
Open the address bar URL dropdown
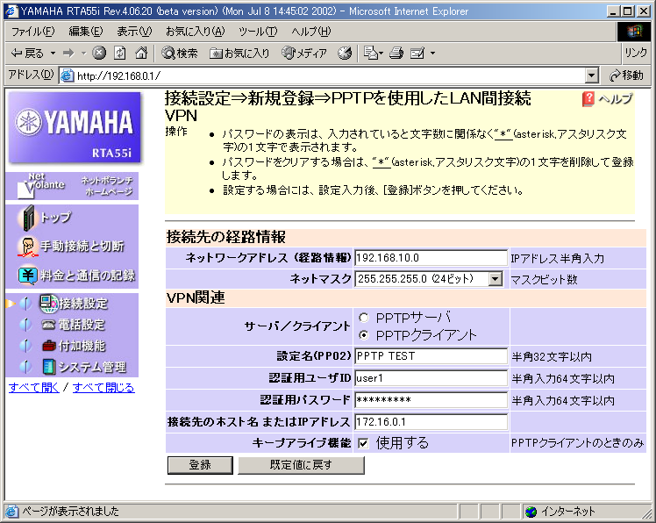[591, 75]
